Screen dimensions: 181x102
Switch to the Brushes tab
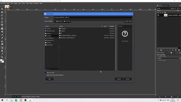tap(167, 53)
